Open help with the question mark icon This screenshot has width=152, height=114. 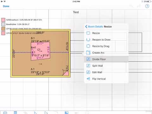(147, 6)
